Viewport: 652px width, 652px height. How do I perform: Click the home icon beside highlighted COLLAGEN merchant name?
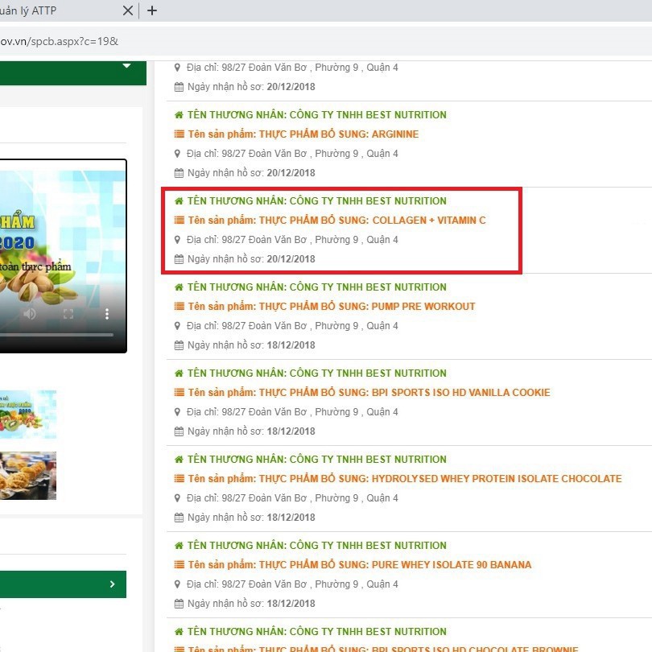coord(179,201)
